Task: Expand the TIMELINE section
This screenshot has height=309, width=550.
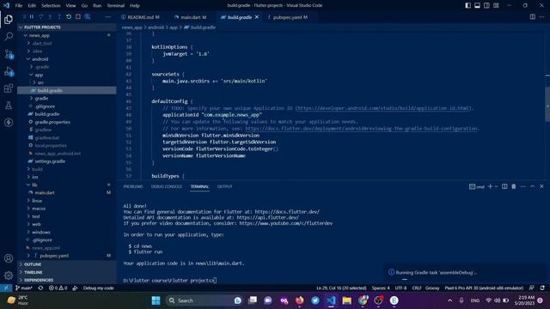Action: click(67, 272)
